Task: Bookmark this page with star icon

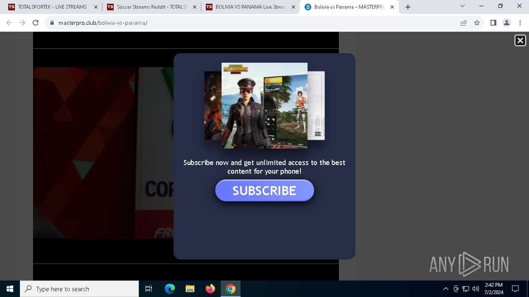Action: (477, 23)
